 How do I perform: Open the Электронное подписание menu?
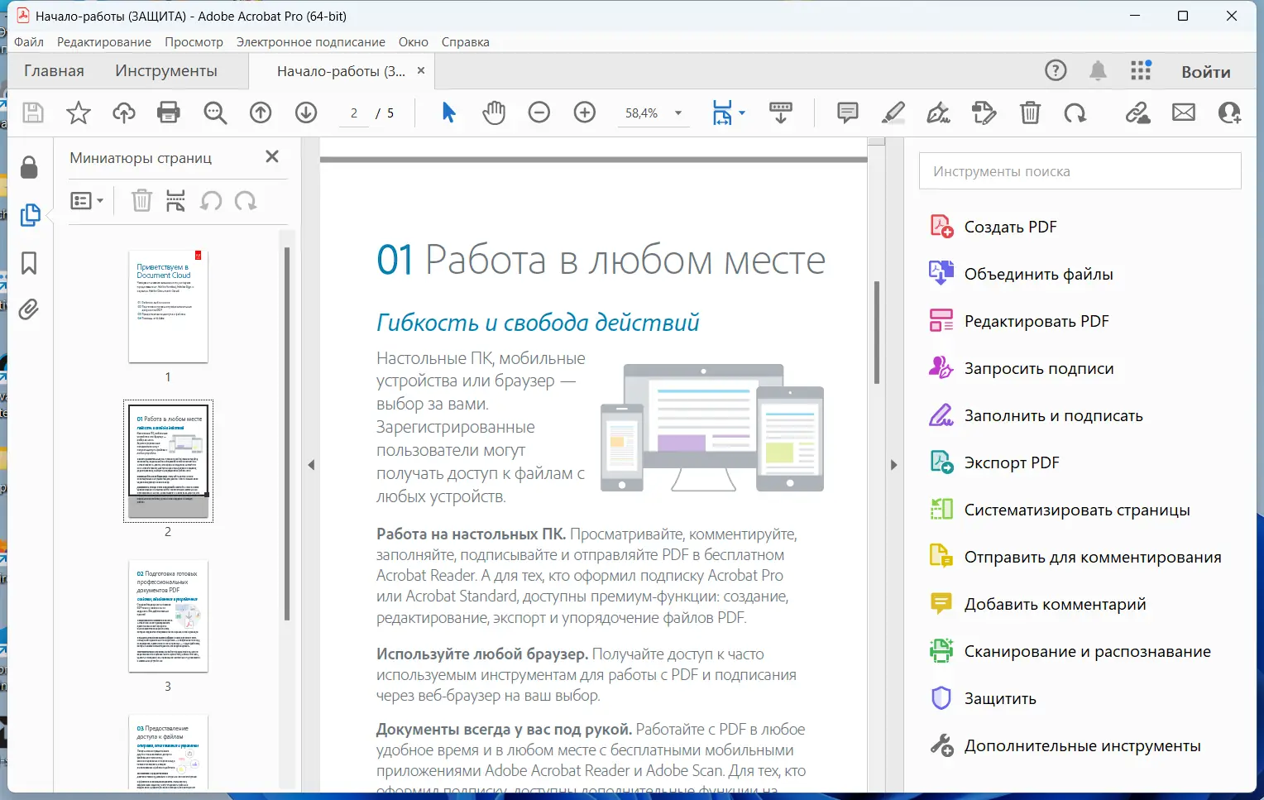tap(311, 42)
